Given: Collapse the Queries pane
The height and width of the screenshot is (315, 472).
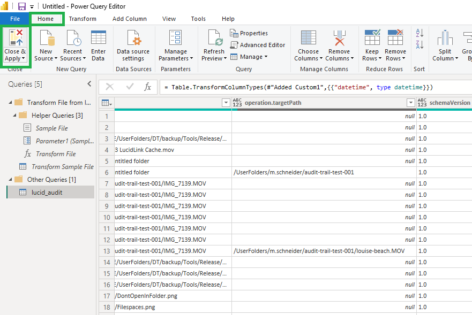Looking at the screenshot, I should point(89,84).
